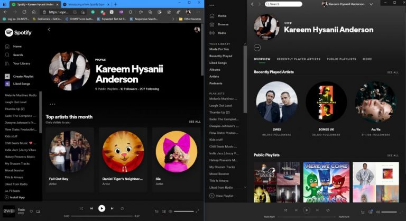Click Search icon in Spotify web sidebar

coord(7,55)
